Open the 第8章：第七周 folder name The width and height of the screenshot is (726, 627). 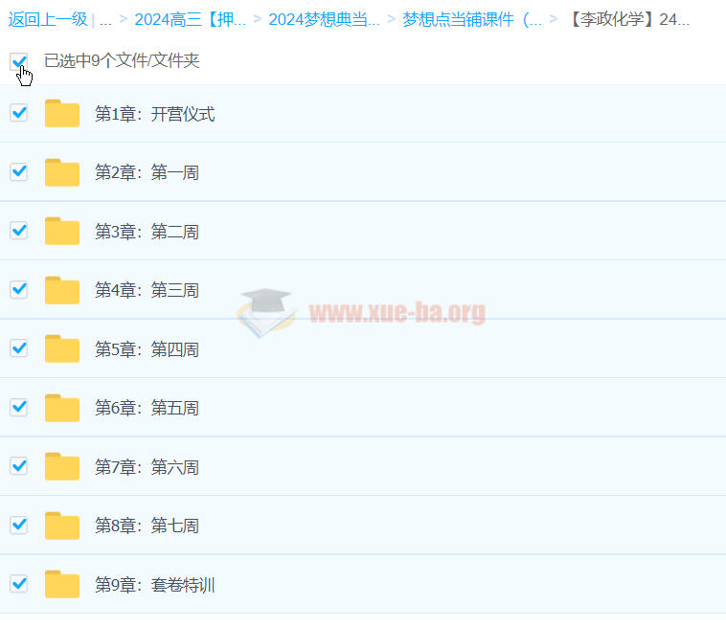tap(147, 526)
